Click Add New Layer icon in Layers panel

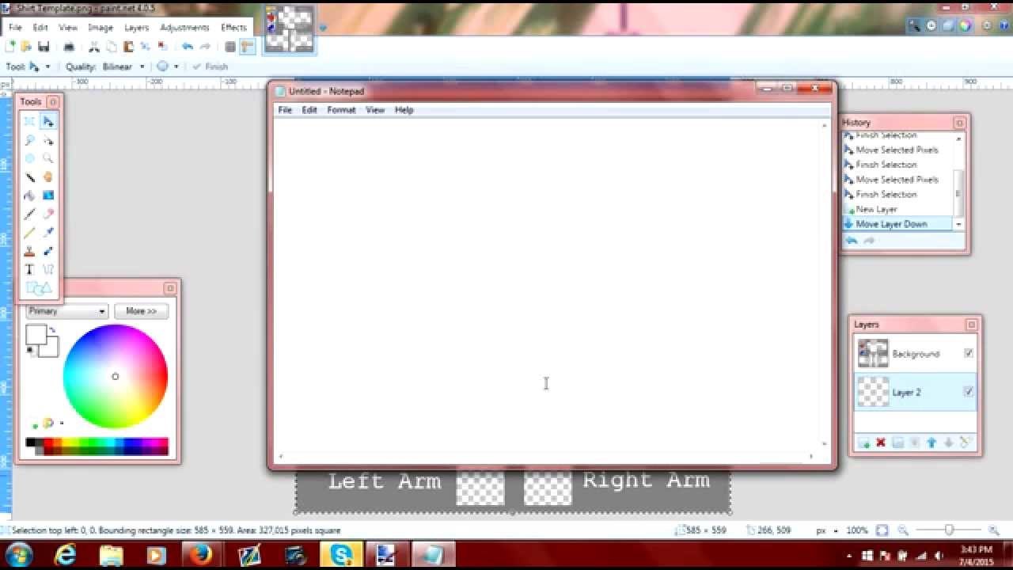click(863, 443)
